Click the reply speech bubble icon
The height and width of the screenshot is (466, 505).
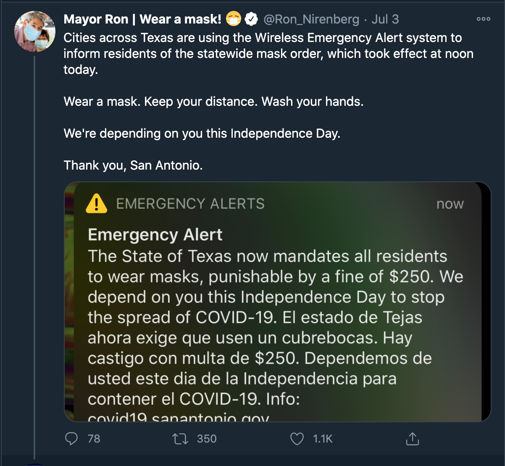pos(72,439)
